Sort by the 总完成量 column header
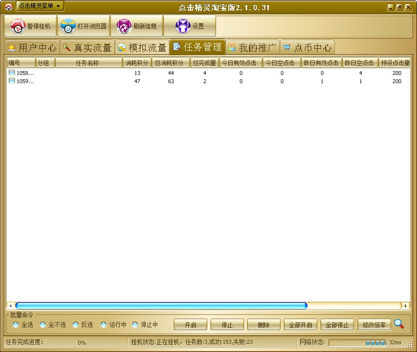Viewport: 417px width, 352px height. [205, 63]
